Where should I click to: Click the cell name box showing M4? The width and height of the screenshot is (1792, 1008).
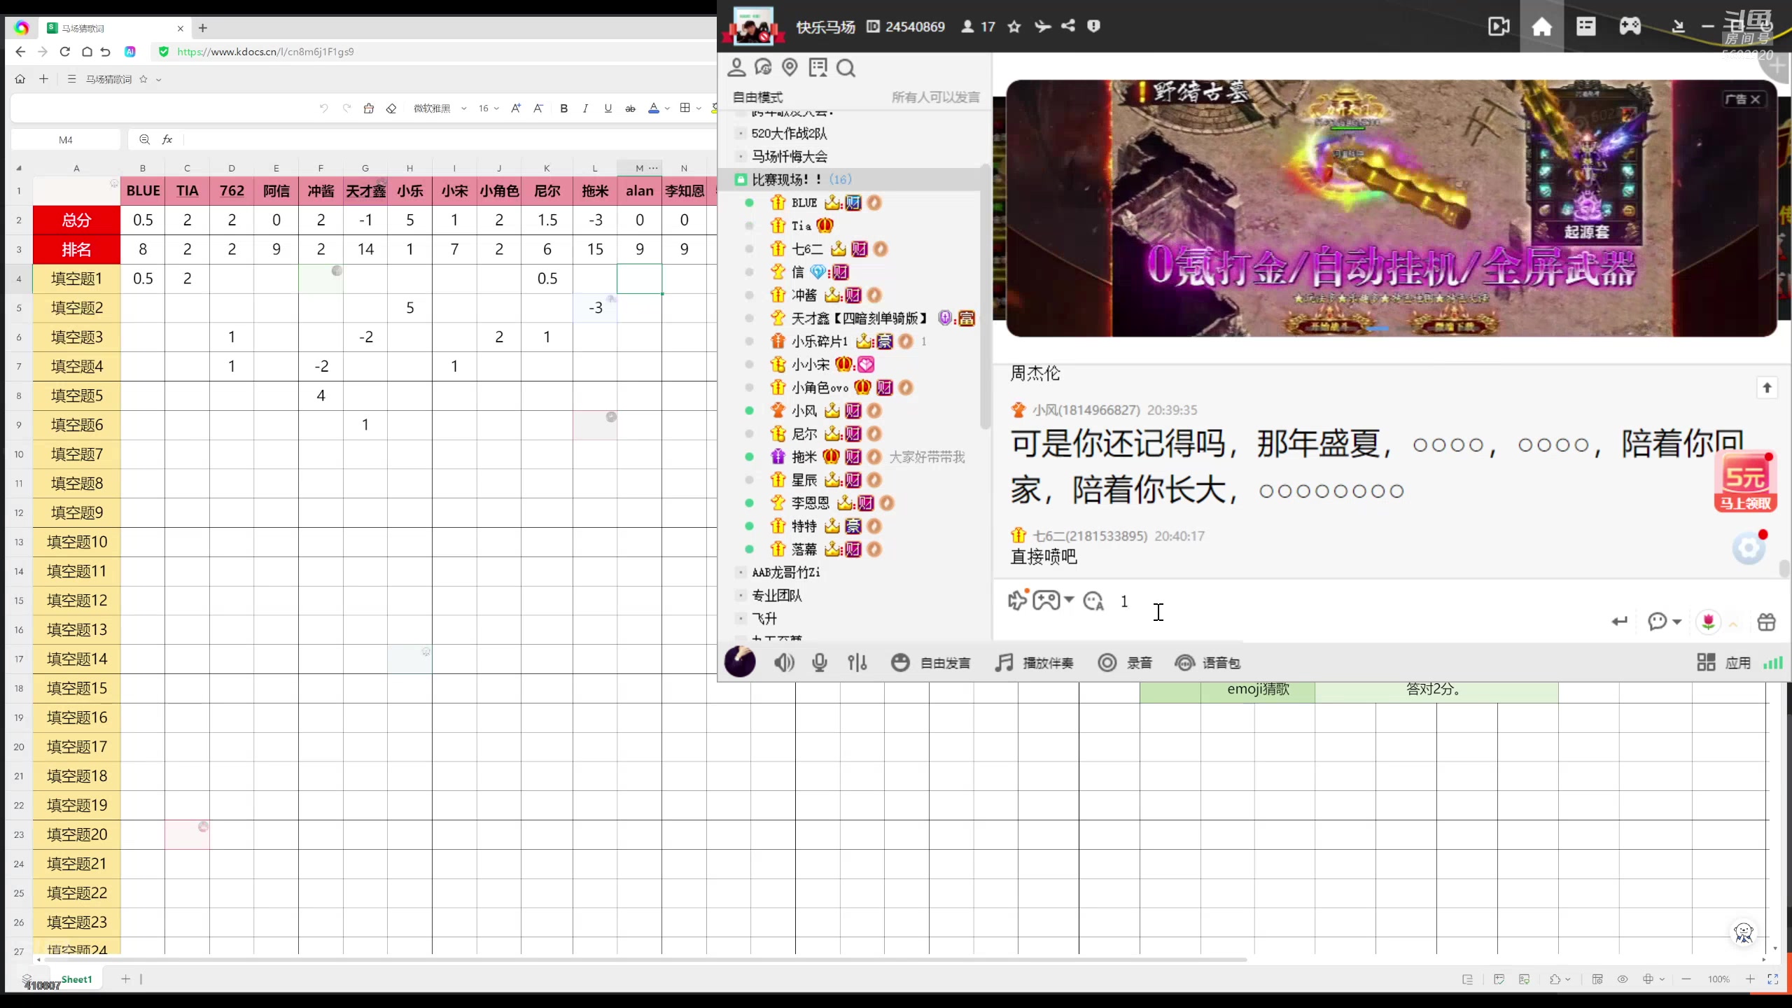(66, 140)
